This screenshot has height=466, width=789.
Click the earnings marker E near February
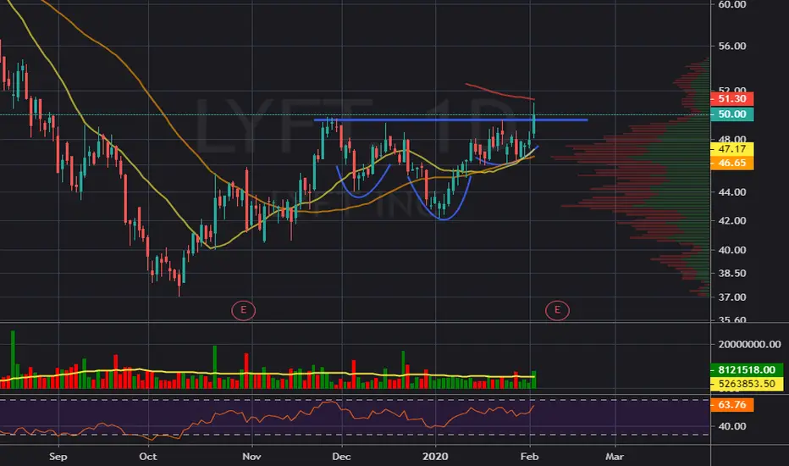click(x=557, y=310)
